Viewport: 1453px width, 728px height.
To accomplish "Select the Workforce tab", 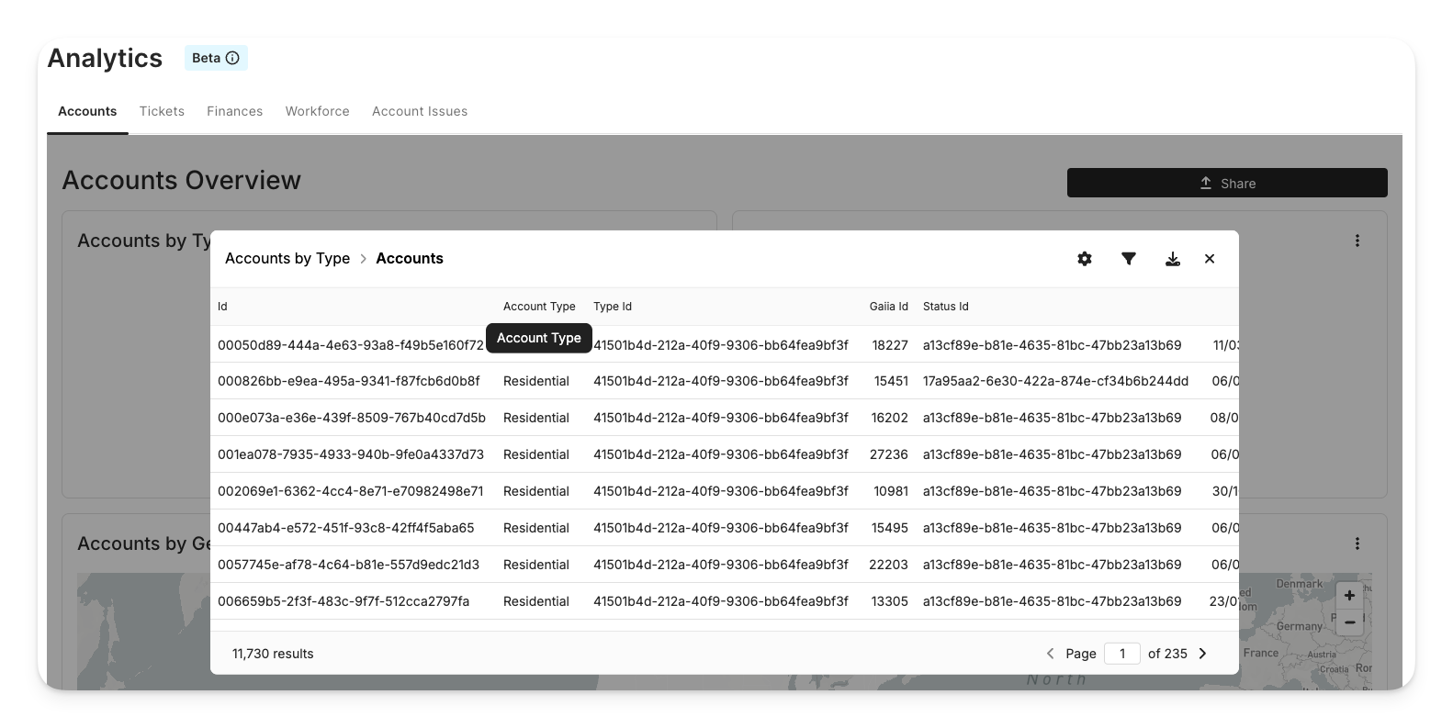I will pyautogui.click(x=317, y=111).
